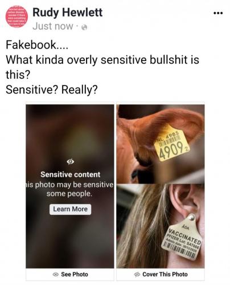Open the three-dot post options menu
The height and width of the screenshot is (285, 230).
point(218,13)
